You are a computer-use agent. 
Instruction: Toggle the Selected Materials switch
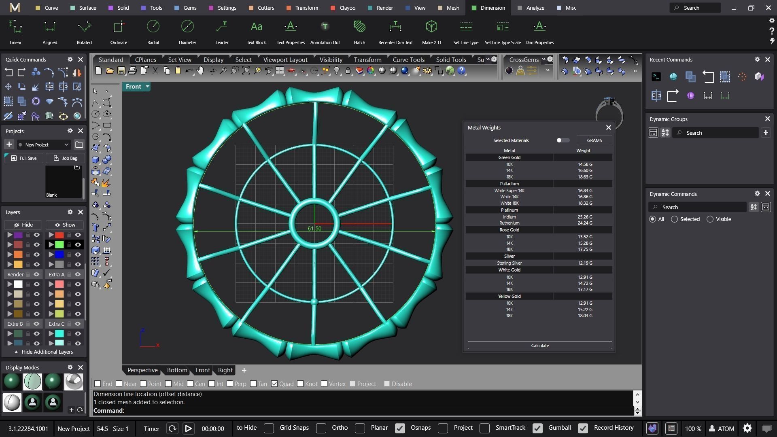tap(563, 140)
